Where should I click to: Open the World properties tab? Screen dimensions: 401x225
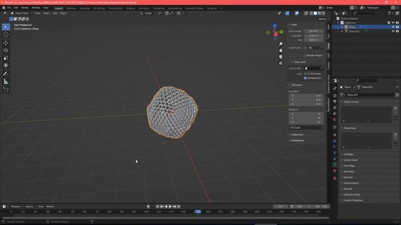coord(335,119)
